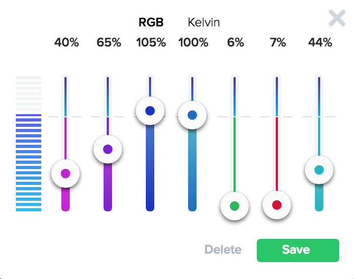Switch to the Kelvin tab
The image size is (354, 279).
click(x=204, y=22)
